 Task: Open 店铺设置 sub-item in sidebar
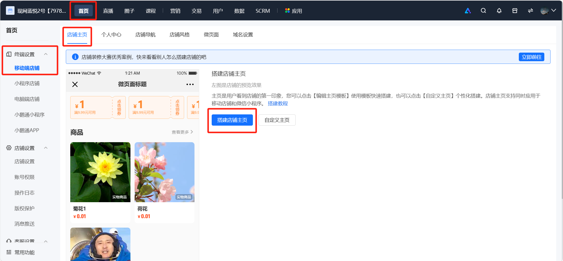tap(25, 161)
